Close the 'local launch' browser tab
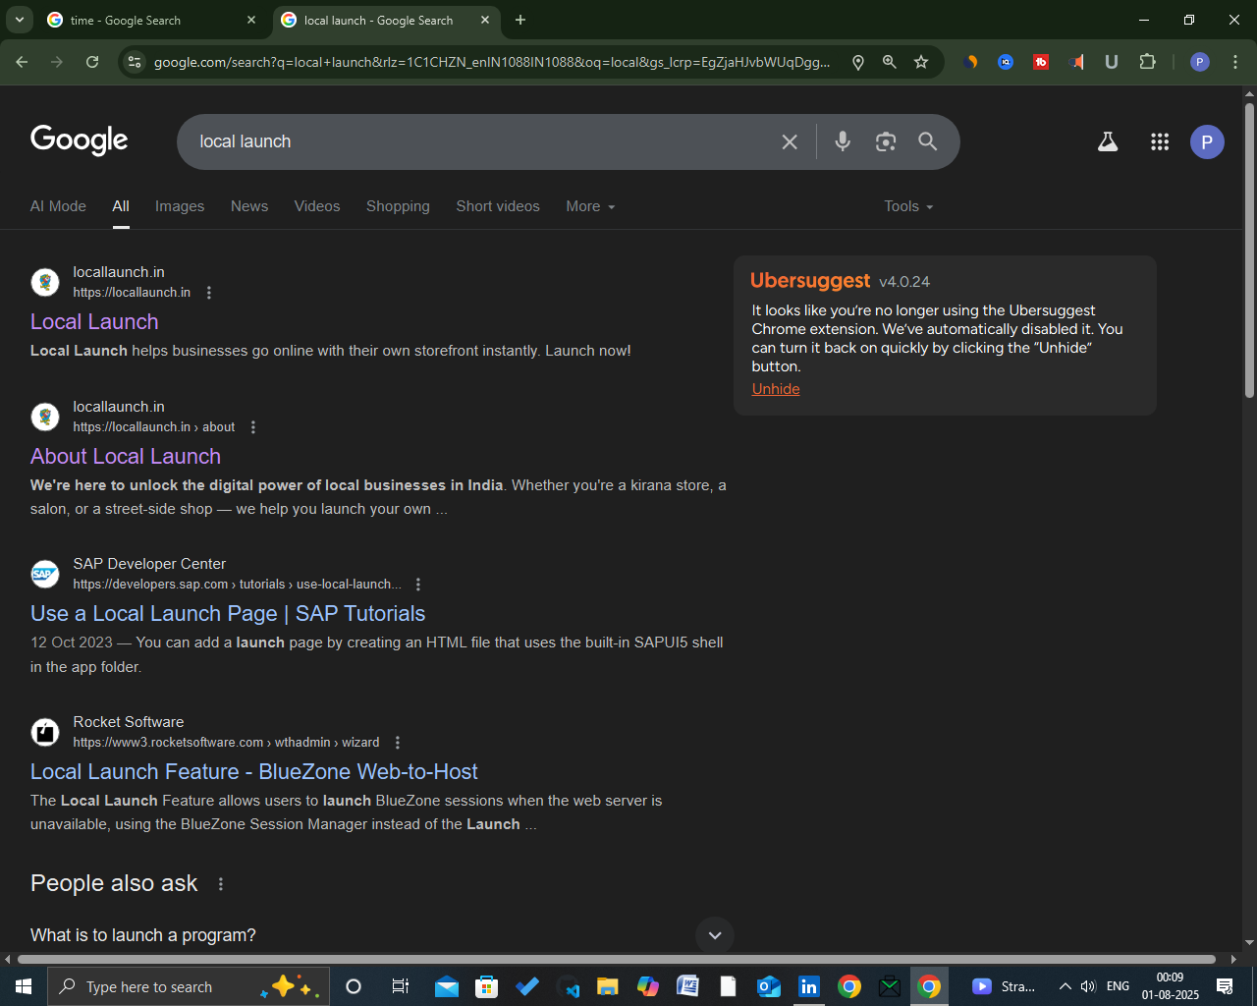This screenshot has width=1257, height=1006. point(485,20)
